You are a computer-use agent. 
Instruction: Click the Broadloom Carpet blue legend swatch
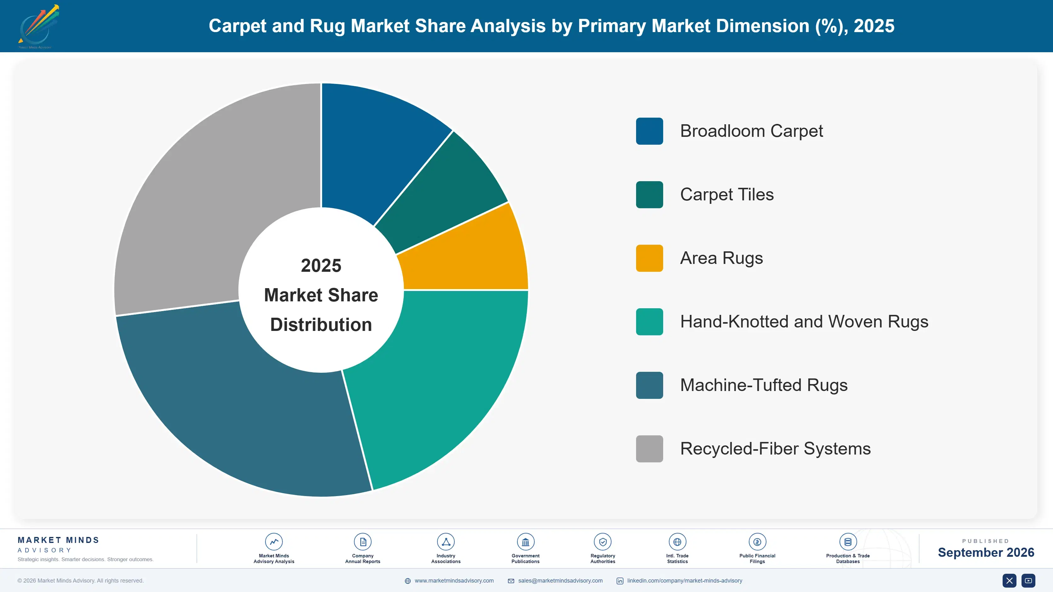pos(649,131)
